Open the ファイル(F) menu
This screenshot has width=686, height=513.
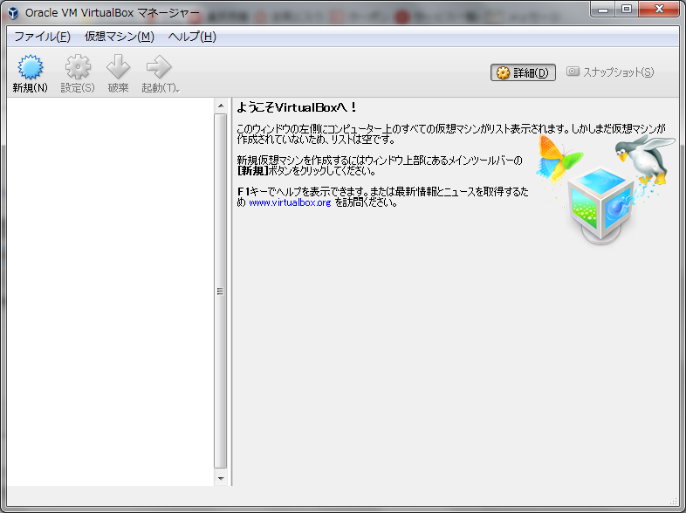tap(42, 37)
